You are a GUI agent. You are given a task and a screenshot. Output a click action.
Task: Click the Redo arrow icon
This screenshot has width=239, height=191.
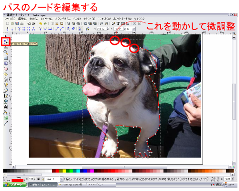click(x=45, y=23)
